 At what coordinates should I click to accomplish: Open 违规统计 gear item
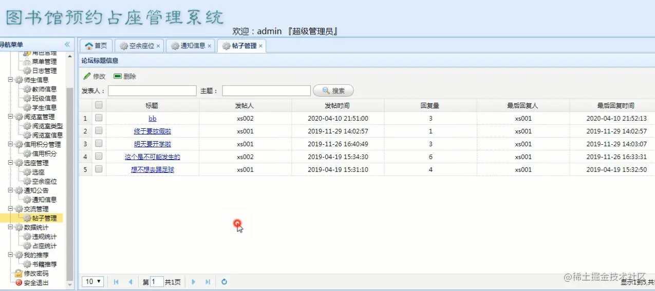click(x=40, y=237)
